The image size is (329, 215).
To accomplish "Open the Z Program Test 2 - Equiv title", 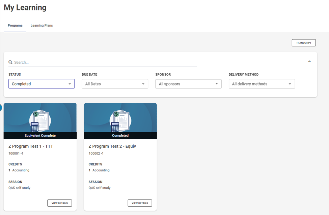I will (112, 146).
